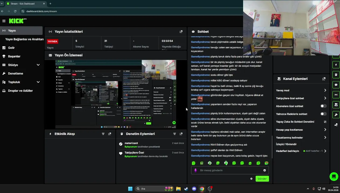Screen dimensions: 340x193
Task: Open the emoji picker in message box
Action: 265,170
